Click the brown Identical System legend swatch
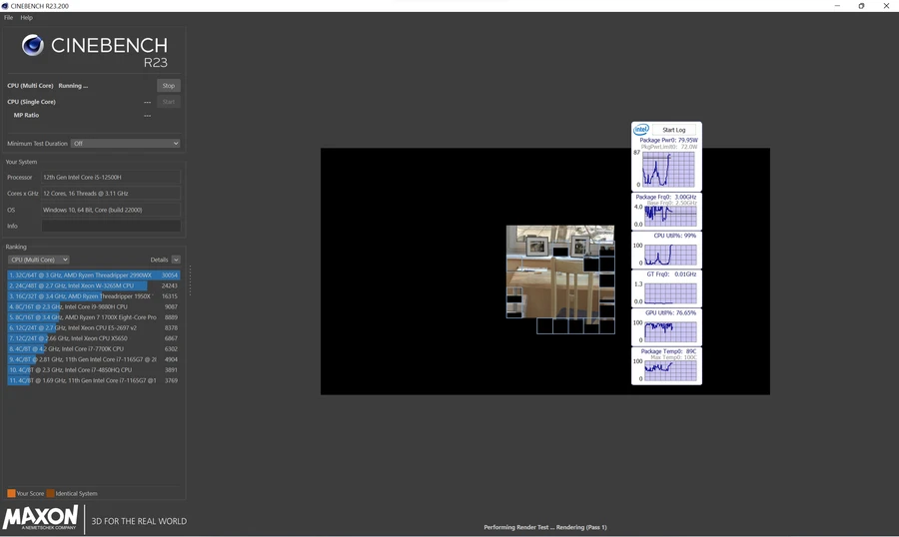The image size is (899, 537). coord(51,493)
